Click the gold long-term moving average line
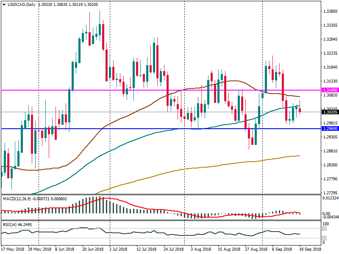This screenshot has height=254, width=339. (x=212, y=167)
